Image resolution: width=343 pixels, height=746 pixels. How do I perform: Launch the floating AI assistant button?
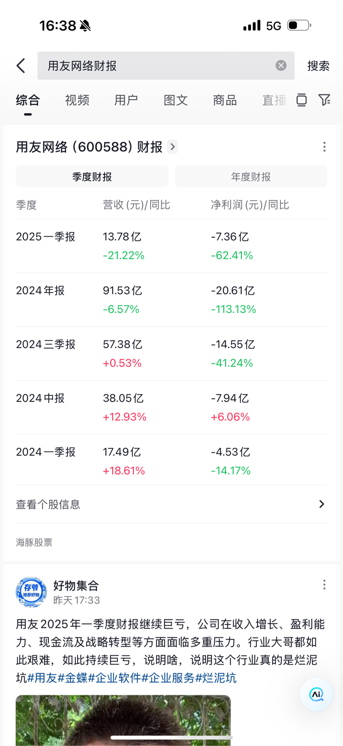pyautogui.click(x=317, y=694)
